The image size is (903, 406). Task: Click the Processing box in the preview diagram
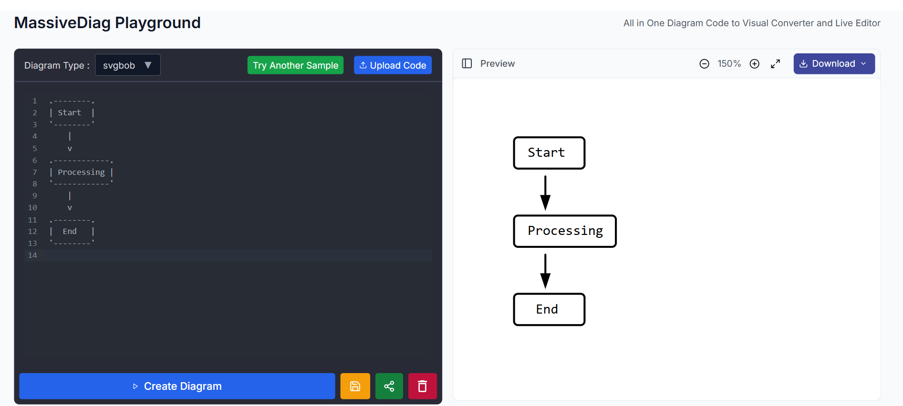click(565, 231)
